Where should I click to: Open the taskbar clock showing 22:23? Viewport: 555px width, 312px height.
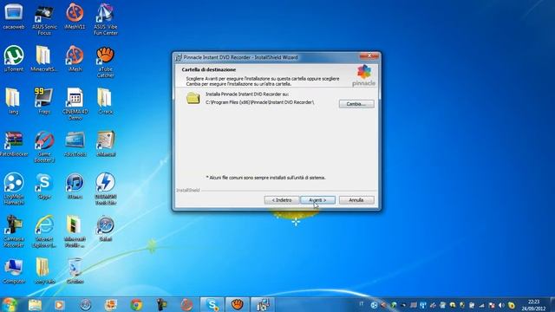coord(533,305)
